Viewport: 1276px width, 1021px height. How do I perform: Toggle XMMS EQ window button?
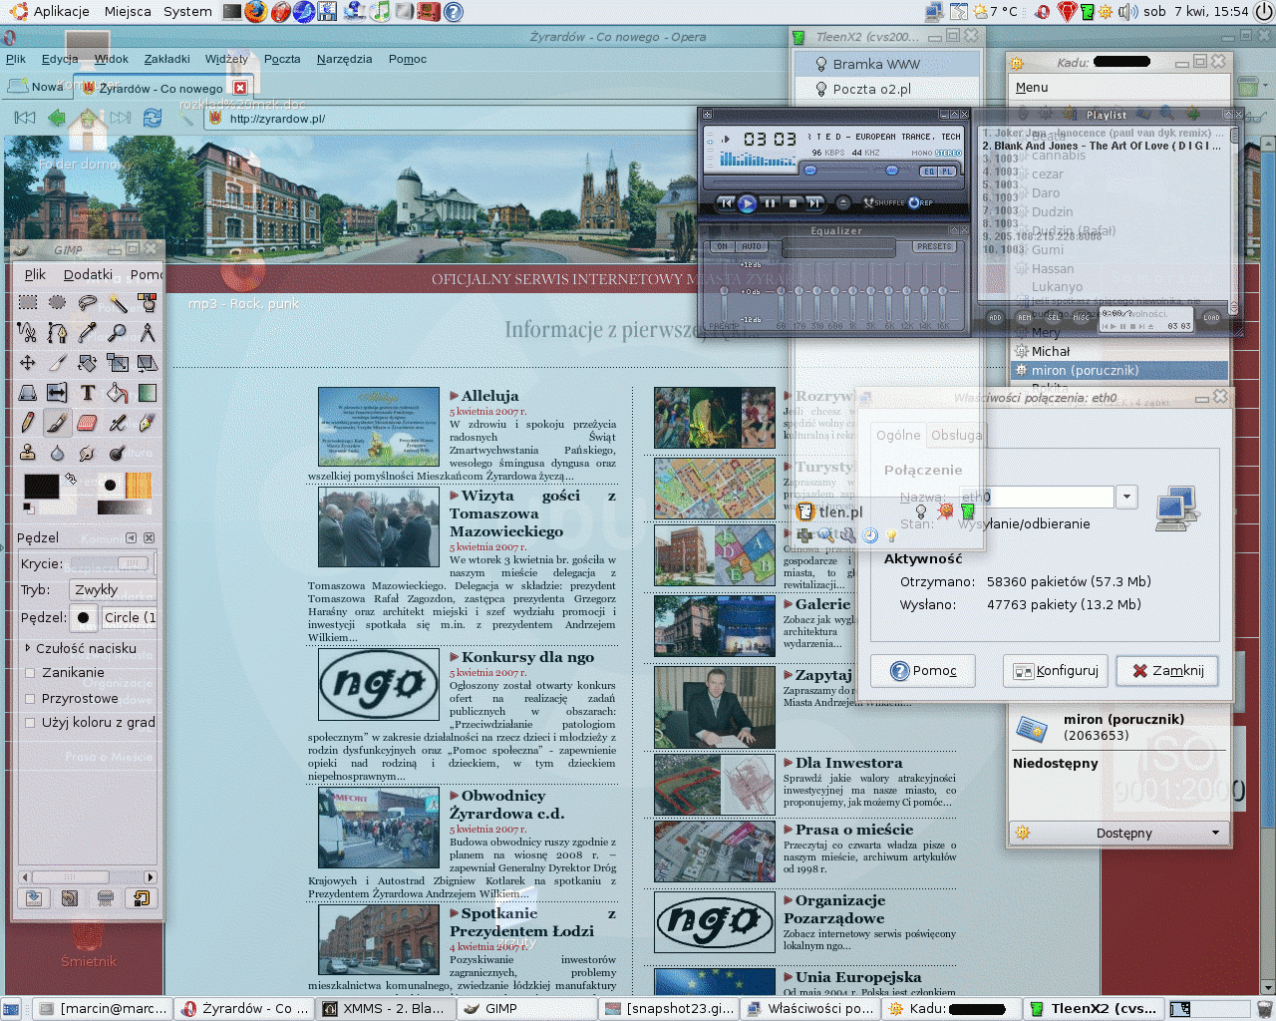click(x=928, y=171)
